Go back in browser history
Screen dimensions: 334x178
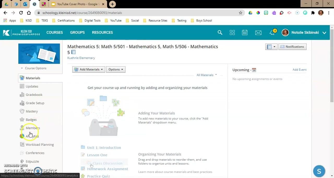(x=5, y=13)
